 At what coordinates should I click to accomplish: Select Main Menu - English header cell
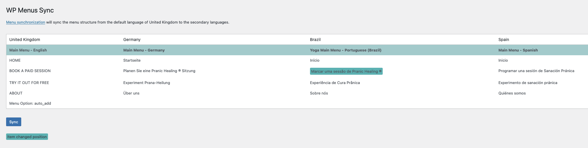coord(28,50)
